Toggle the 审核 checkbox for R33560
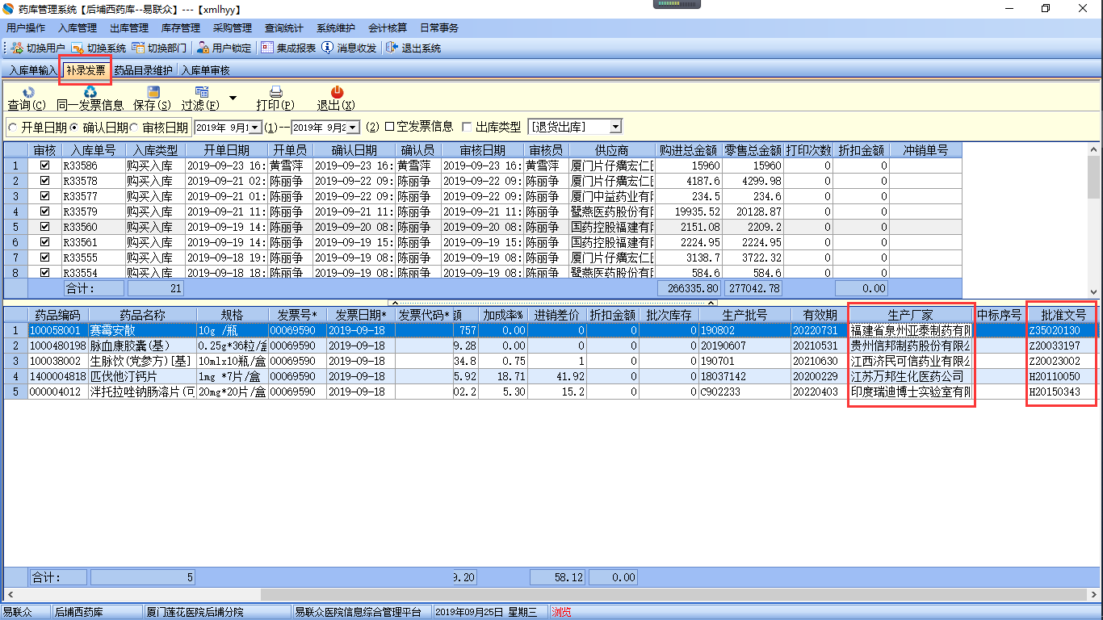The width and height of the screenshot is (1103, 620). point(44,227)
